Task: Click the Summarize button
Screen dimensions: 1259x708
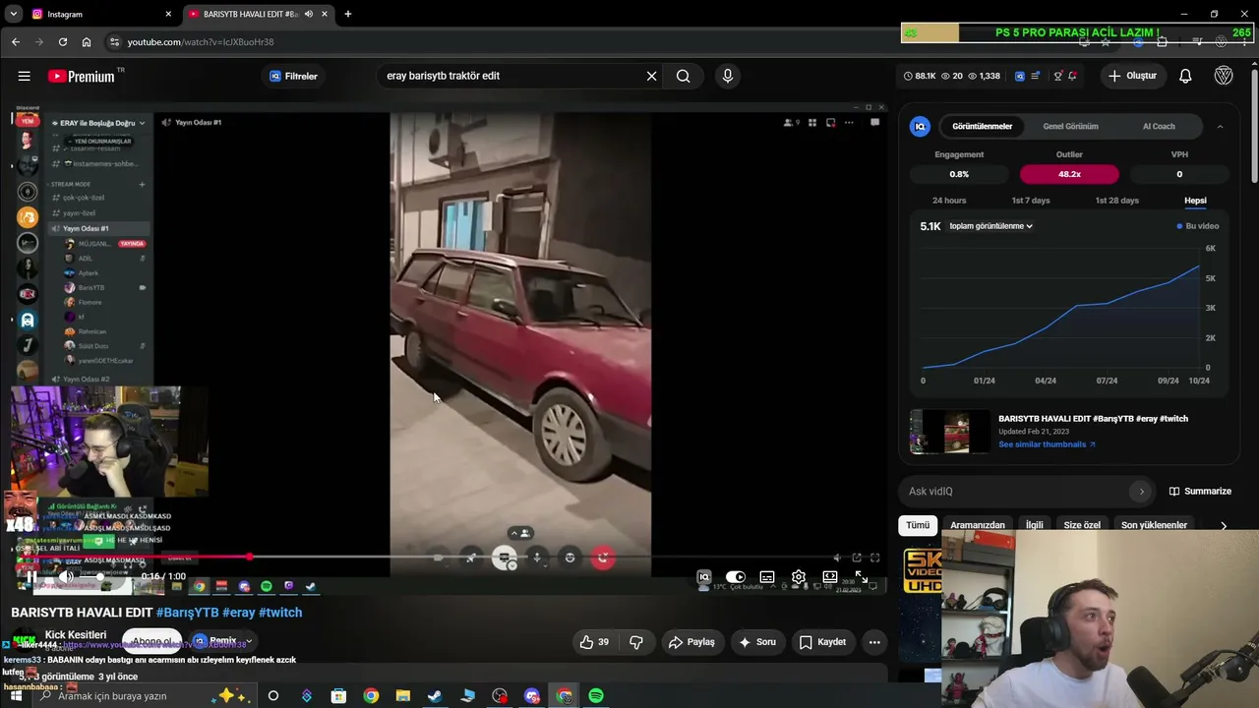Action: (1200, 492)
